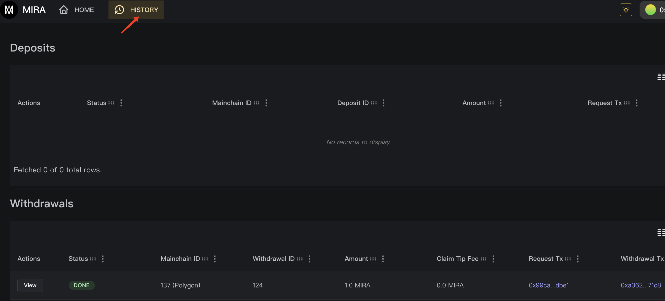Click Withdrawals Status column grip icon
Image resolution: width=665 pixels, height=301 pixels.
(x=93, y=259)
